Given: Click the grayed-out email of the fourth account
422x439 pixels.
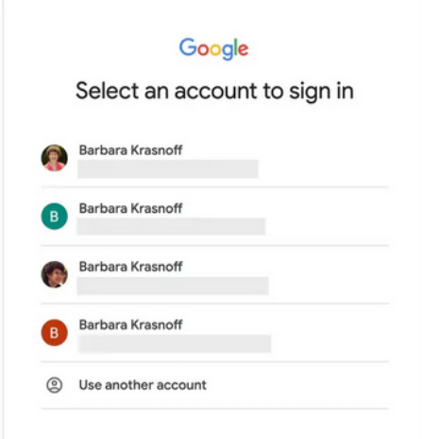Looking at the screenshot, I should [x=175, y=343].
